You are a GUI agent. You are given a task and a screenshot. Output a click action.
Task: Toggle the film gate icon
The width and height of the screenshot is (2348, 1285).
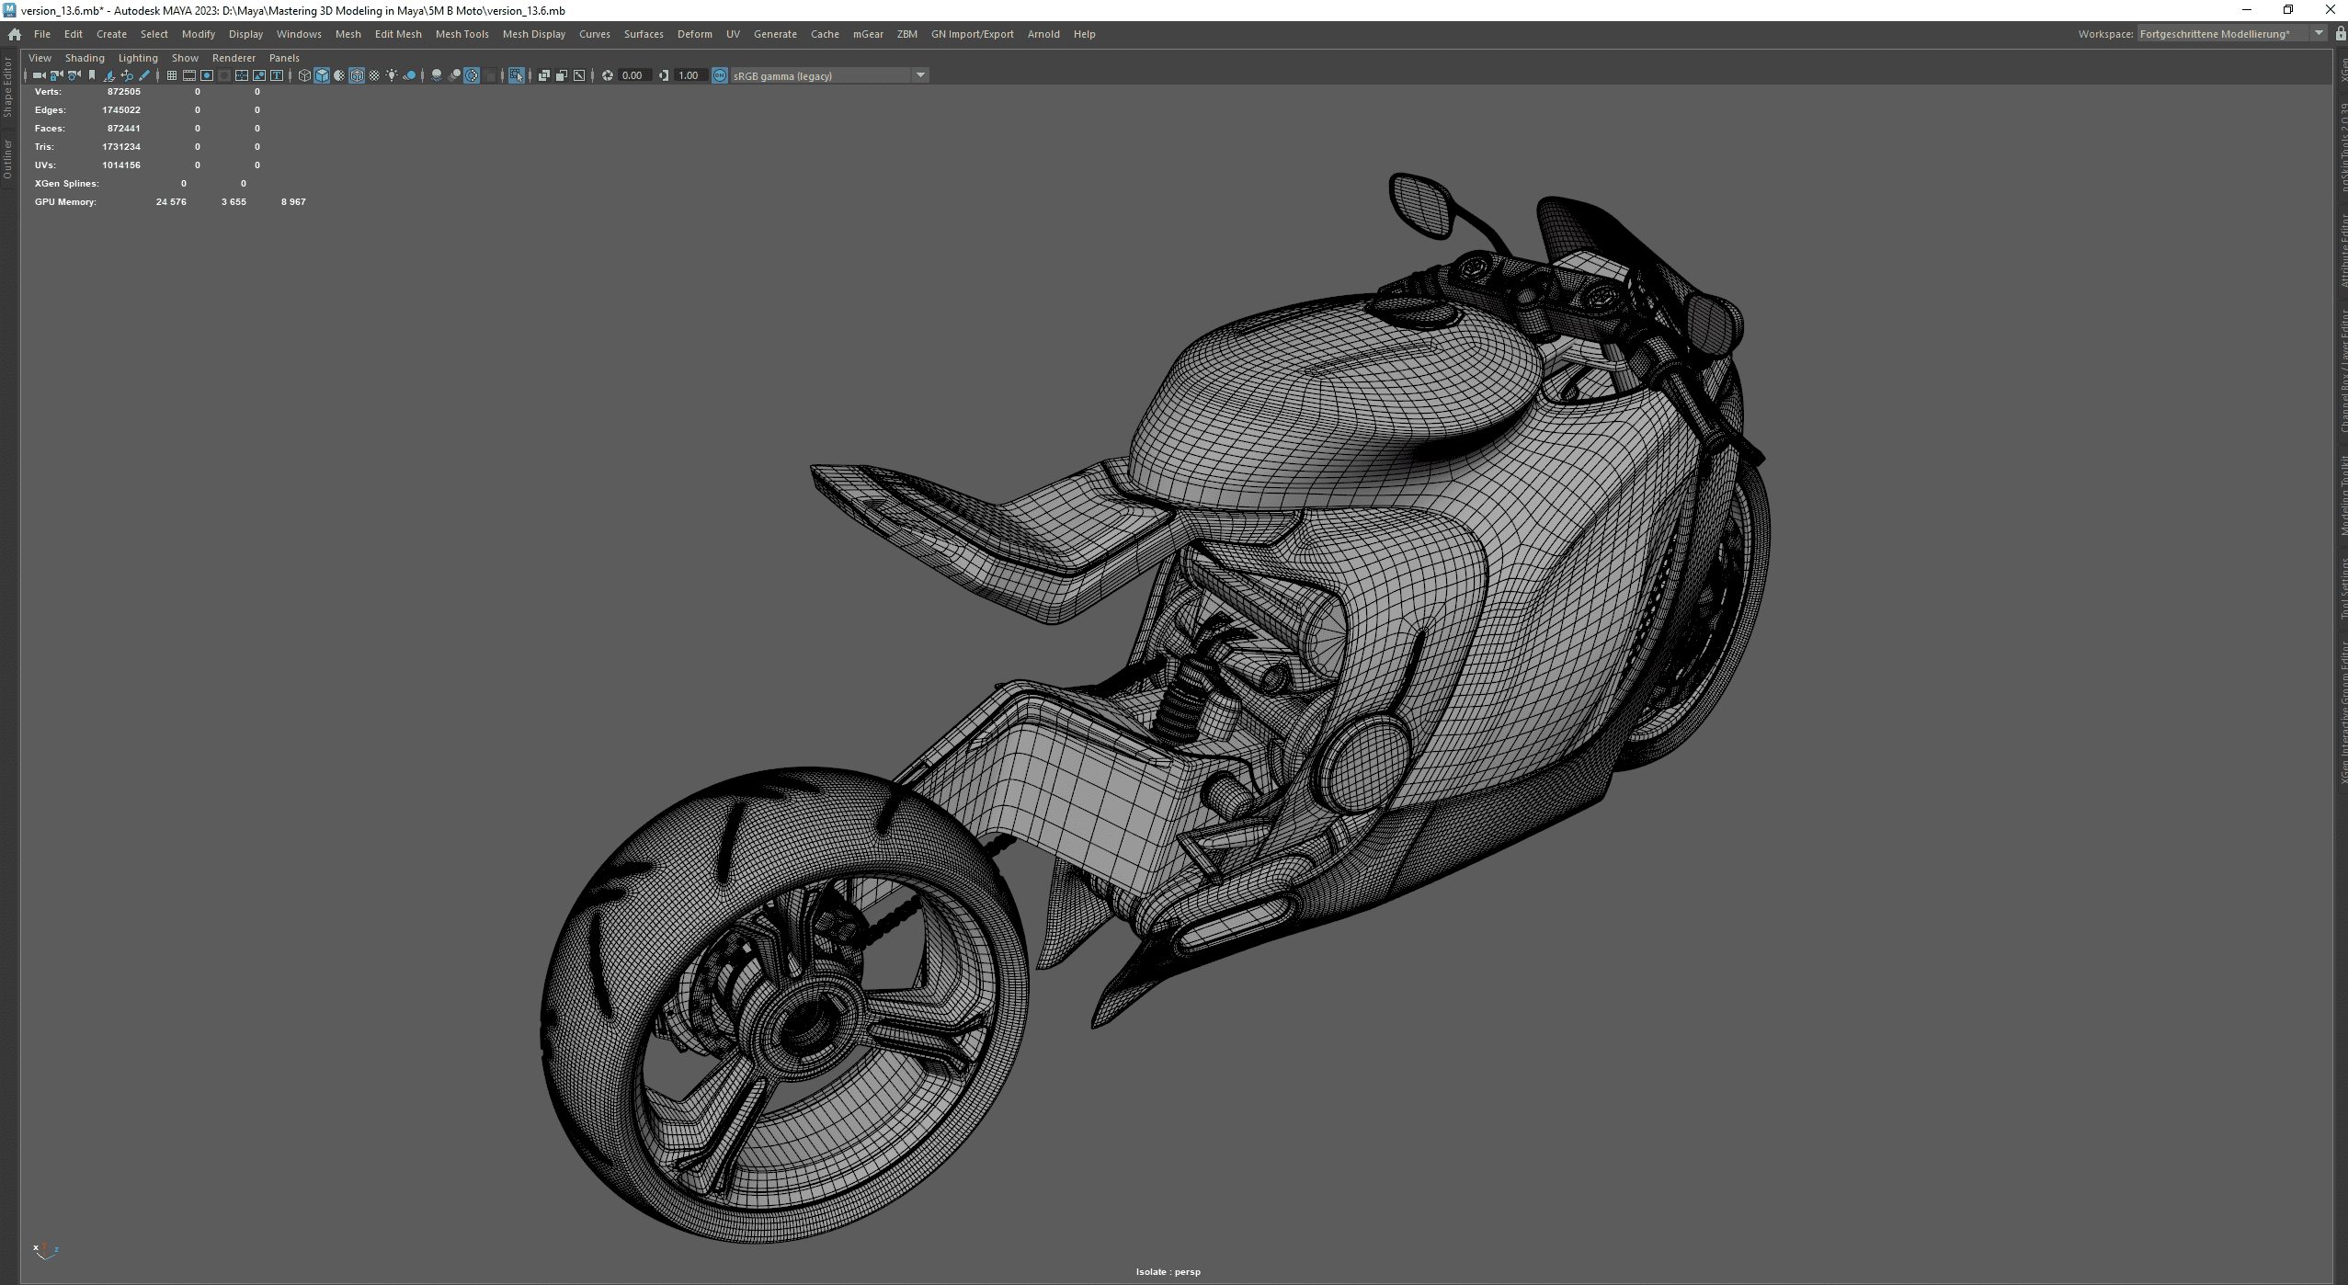point(189,75)
